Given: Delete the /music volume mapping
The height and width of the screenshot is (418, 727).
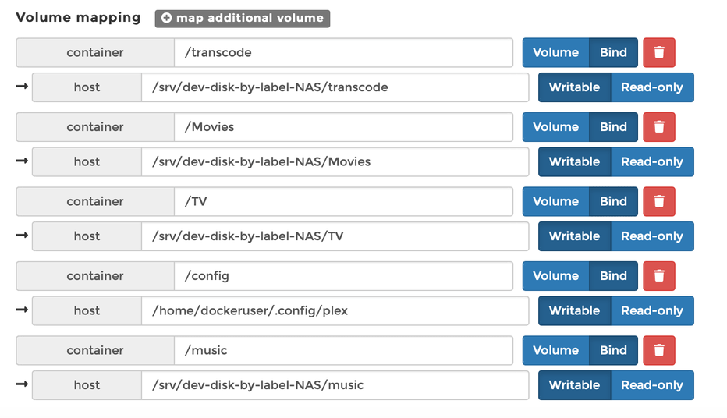Looking at the screenshot, I should click(x=659, y=350).
